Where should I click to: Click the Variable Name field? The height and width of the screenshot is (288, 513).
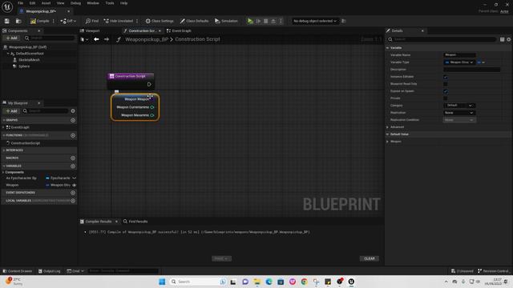[x=459, y=55]
